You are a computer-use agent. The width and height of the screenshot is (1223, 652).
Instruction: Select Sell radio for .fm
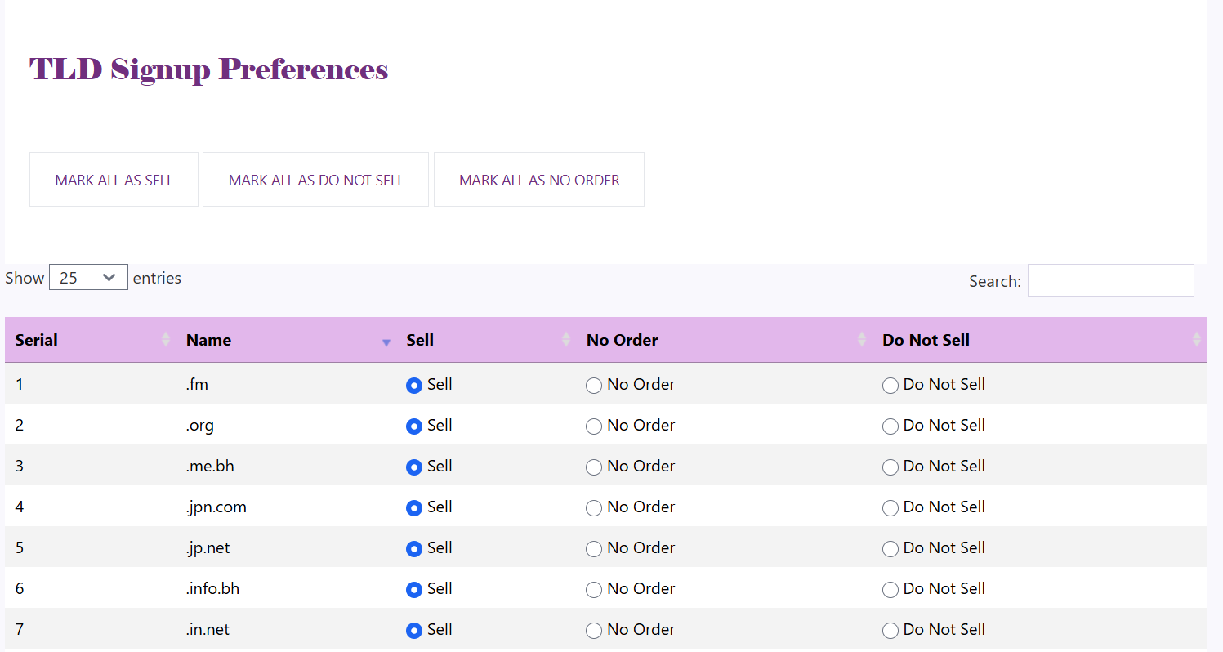pyautogui.click(x=414, y=386)
